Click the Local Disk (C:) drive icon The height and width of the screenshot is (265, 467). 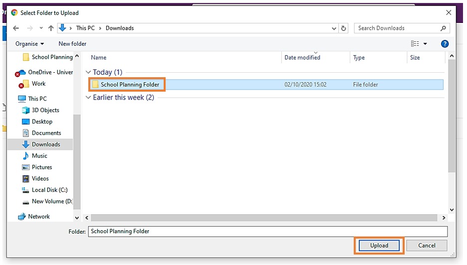coord(25,190)
